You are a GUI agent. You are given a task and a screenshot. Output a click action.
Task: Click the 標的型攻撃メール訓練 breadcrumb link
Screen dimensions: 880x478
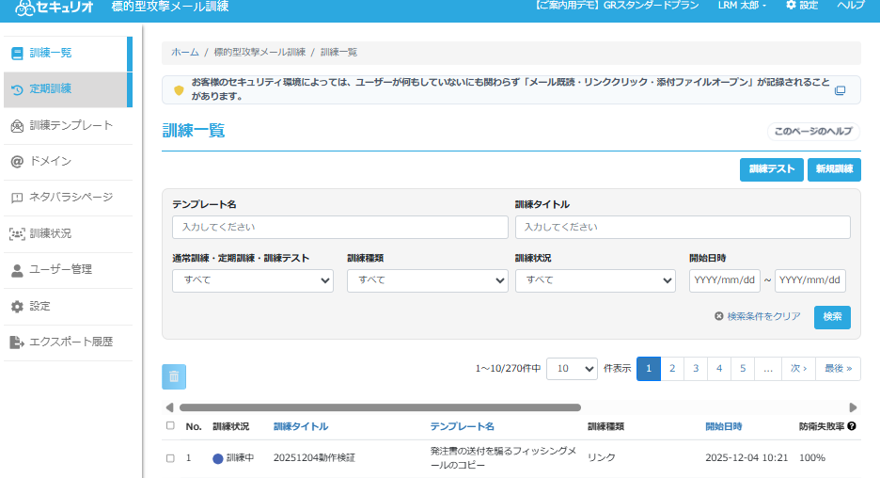point(259,53)
